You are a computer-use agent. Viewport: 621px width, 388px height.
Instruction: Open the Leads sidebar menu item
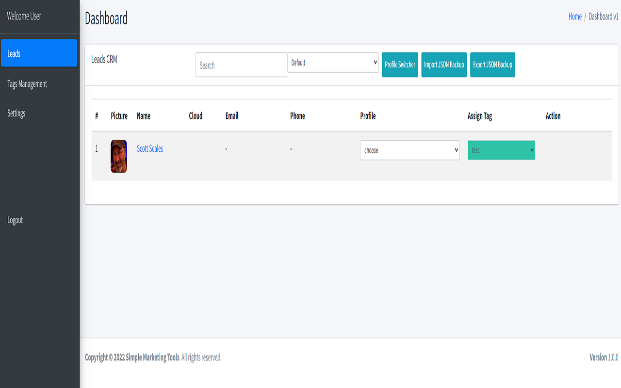[39, 53]
